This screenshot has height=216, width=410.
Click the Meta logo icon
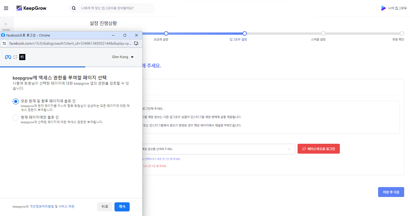(x=8, y=57)
